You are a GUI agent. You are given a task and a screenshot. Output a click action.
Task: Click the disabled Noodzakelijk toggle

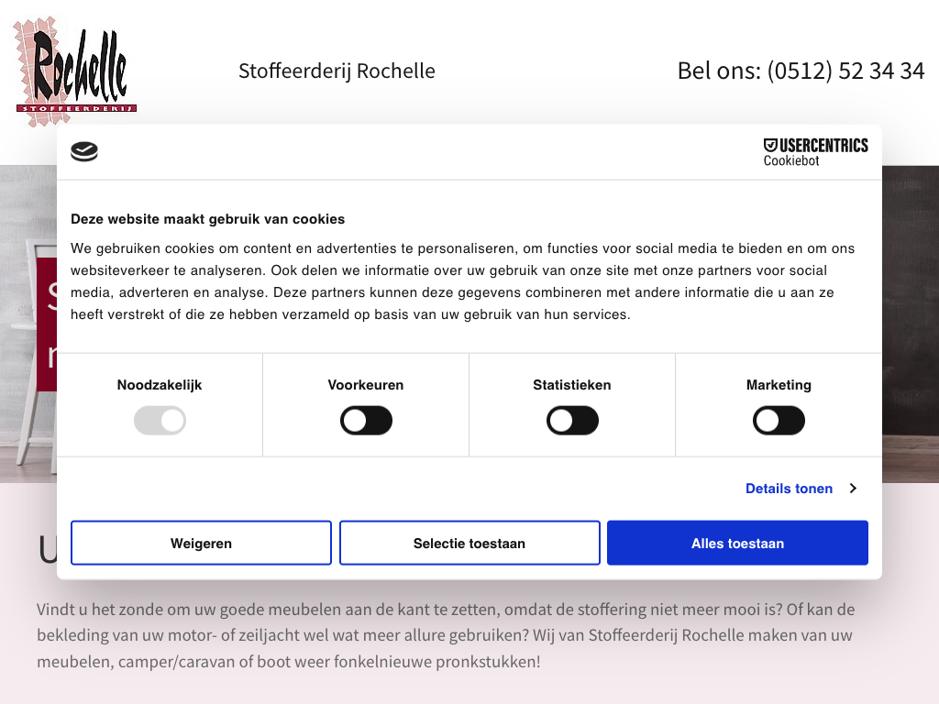(160, 421)
